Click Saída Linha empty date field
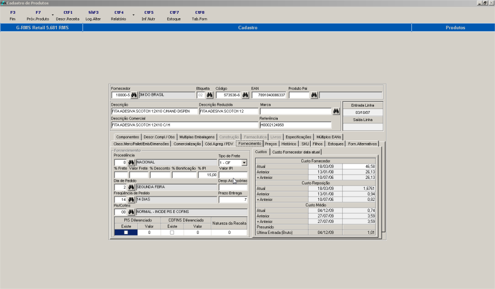The image size is (495, 289). (x=363, y=127)
